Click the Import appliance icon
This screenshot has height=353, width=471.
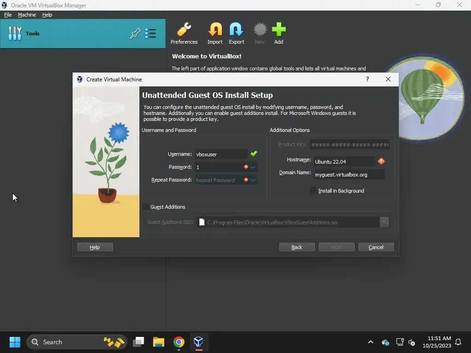215,33
